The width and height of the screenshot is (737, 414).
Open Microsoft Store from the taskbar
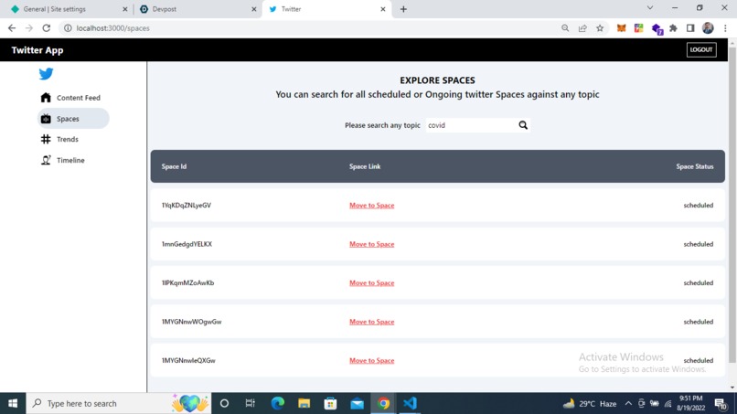[x=330, y=403]
